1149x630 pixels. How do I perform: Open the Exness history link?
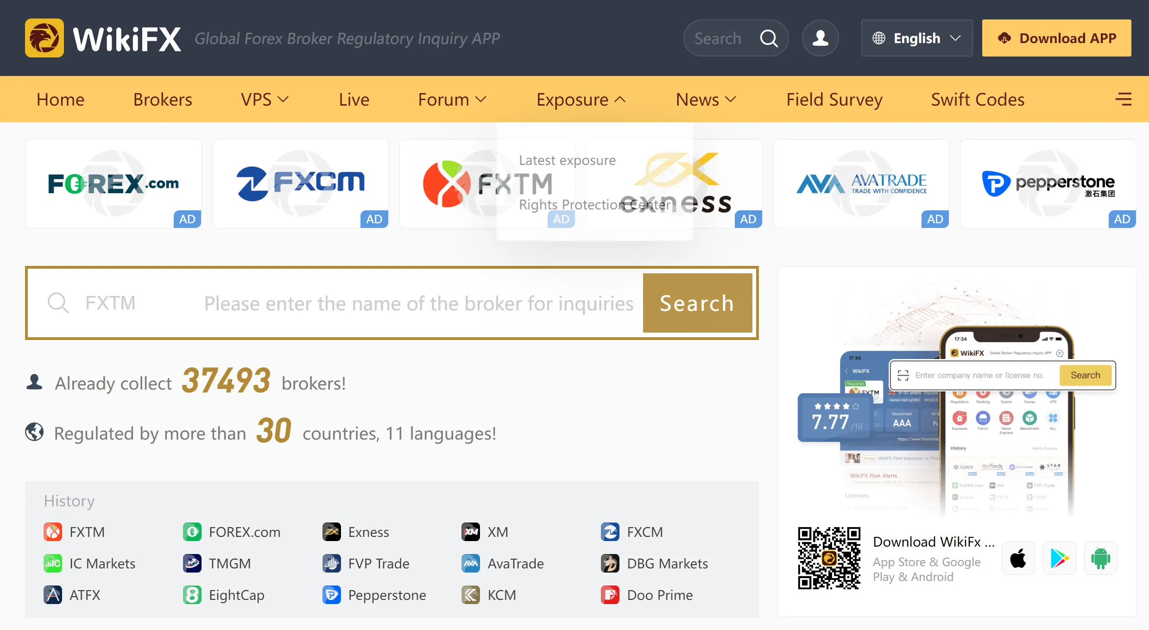pyautogui.click(x=369, y=532)
